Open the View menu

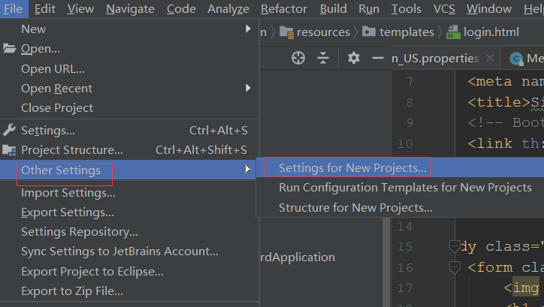[80, 9]
